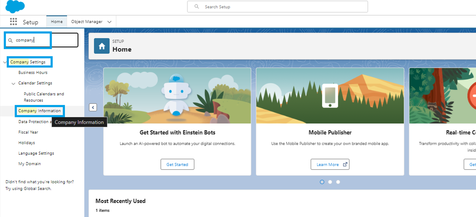Collapse the Company Settings tree section

click(x=5, y=63)
